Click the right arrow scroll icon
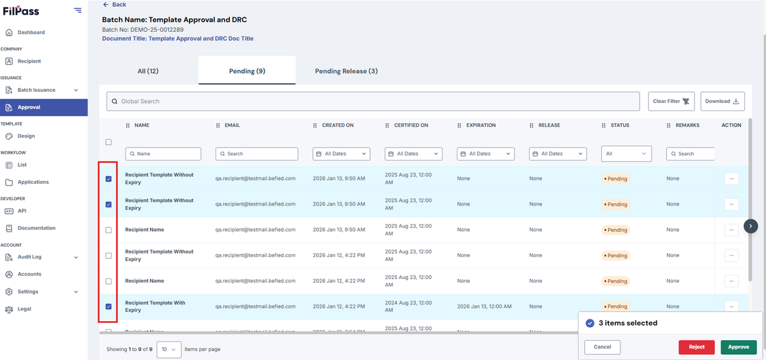 pos(751,225)
